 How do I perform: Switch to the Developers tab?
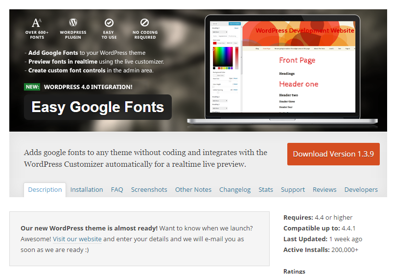[361, 190]
